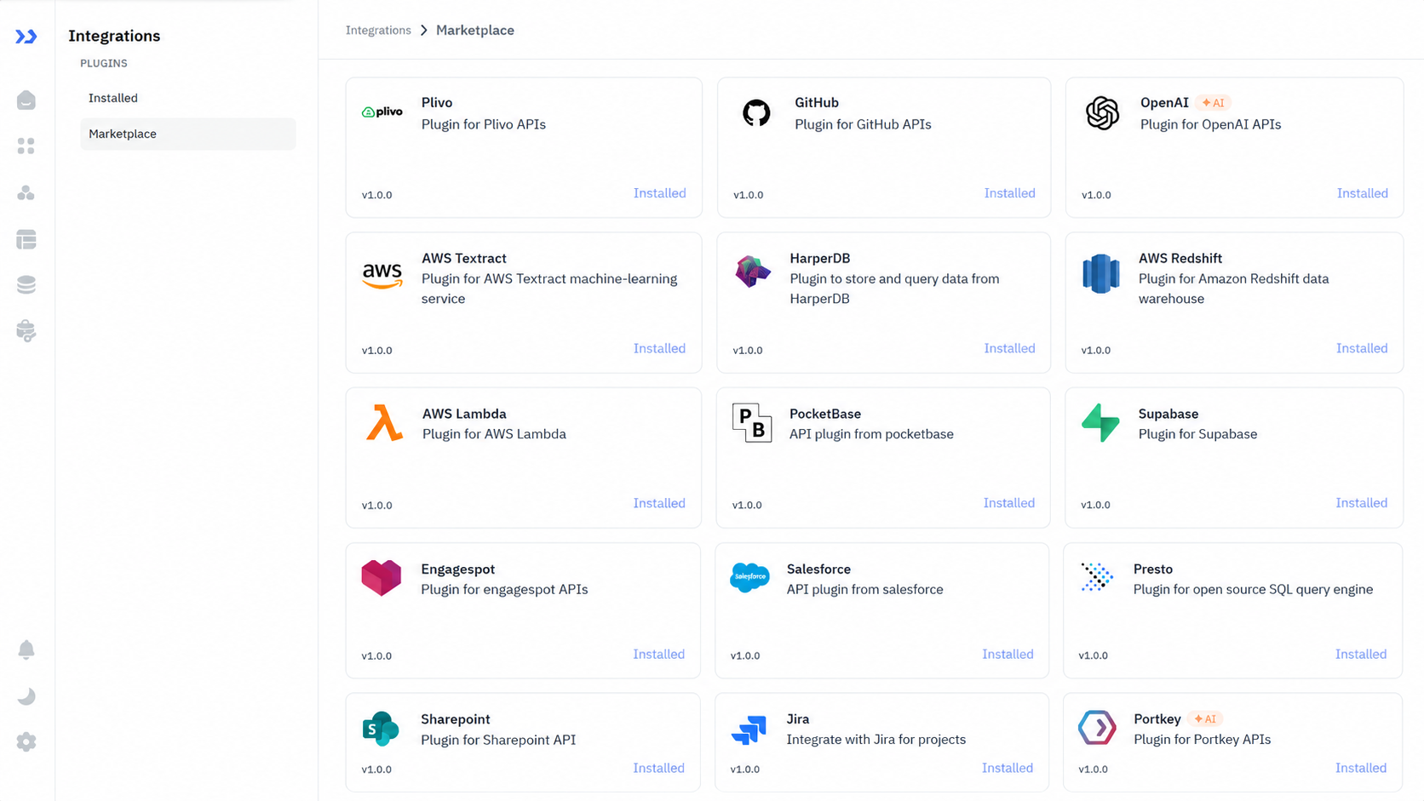Screen dimensions: 1424x801
Task: Click Installed on the Plivo card
Action: point(659,193)
